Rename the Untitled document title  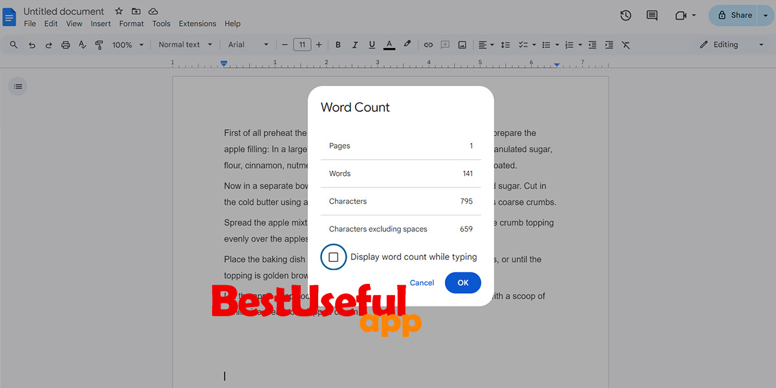coord(64,12)
